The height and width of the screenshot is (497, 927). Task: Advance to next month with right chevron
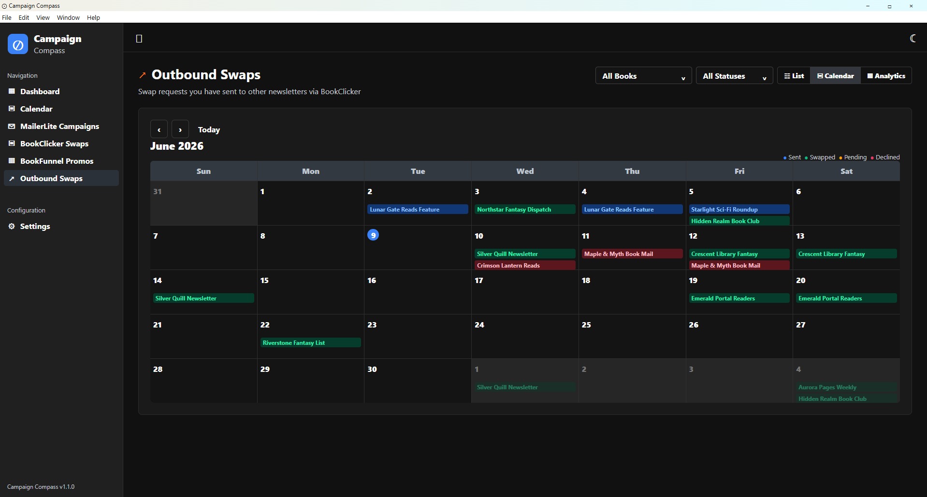pos(180,129)
